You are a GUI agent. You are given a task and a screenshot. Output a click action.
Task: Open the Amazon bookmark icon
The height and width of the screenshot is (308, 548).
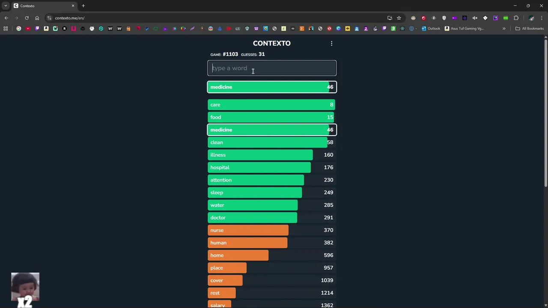coord(46,29)
